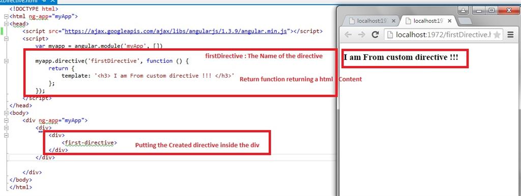Go forward in the Chrome browser
This screenshot has height=196, width=521.
coord(362,35)
